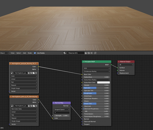Collapse the Normal Map node
Screen dimensions: 153x130
(x=54, y=103)
